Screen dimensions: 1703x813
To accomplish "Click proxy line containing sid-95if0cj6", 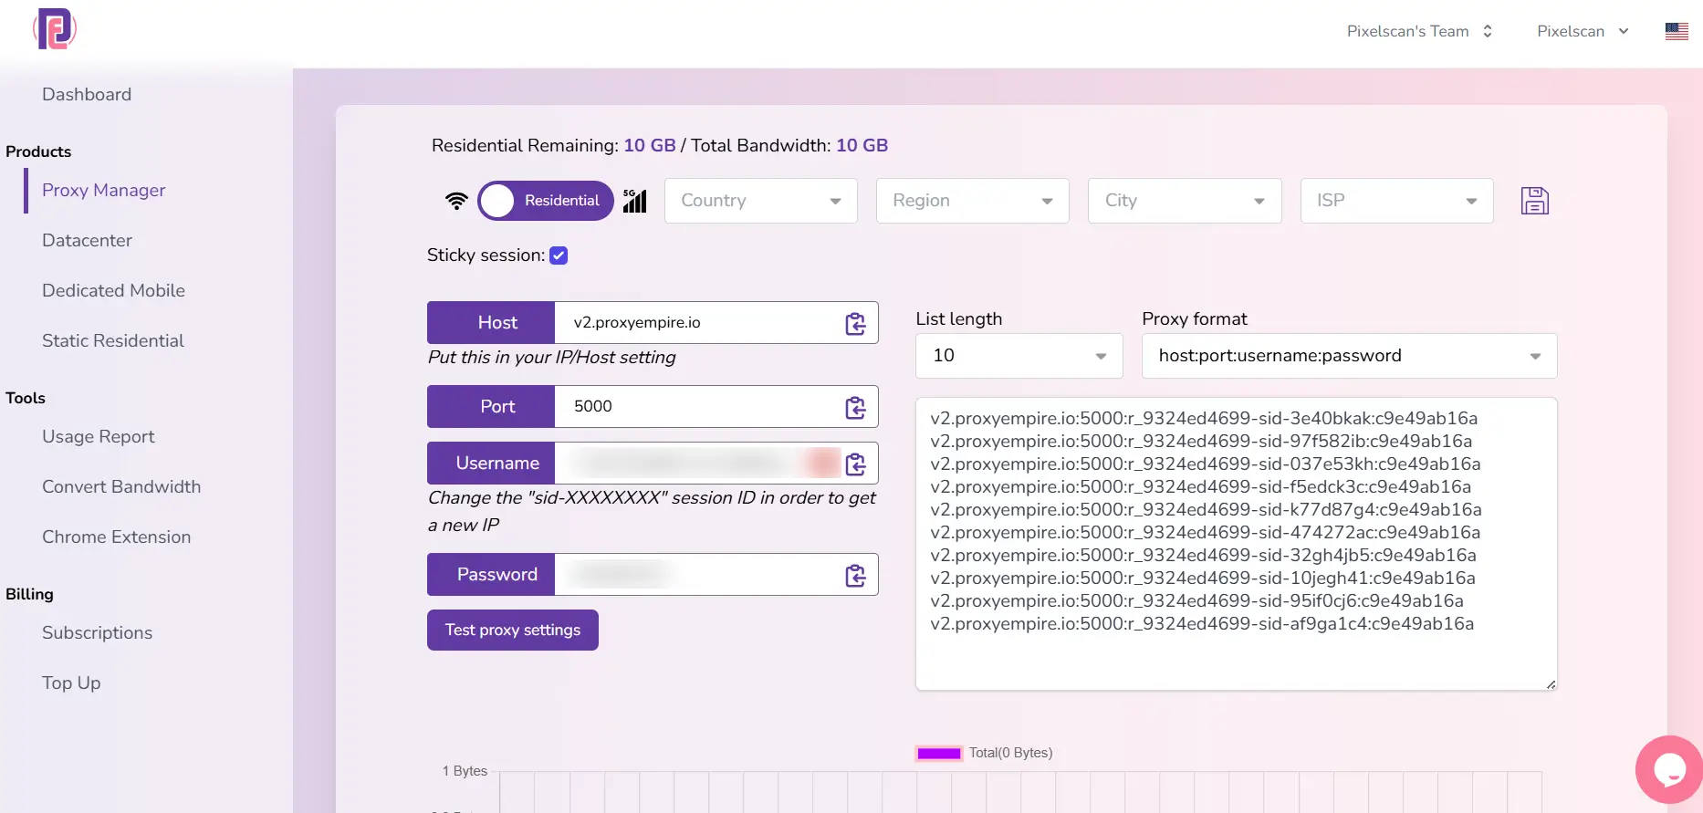I will click(x=1196, y=600).
